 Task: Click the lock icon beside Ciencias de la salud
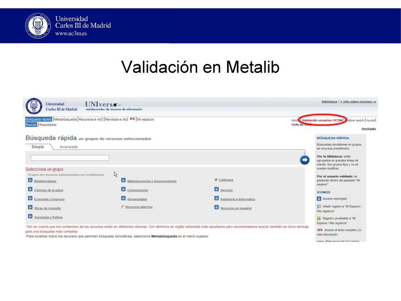[x=30, y=189]
